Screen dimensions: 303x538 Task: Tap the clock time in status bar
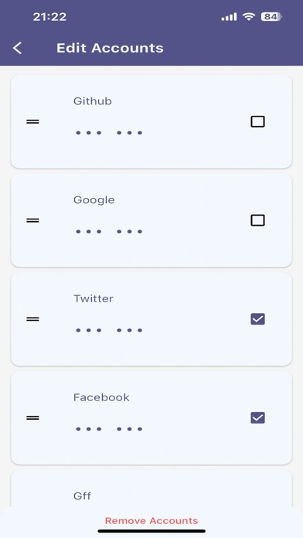click(x=49, y=17)
